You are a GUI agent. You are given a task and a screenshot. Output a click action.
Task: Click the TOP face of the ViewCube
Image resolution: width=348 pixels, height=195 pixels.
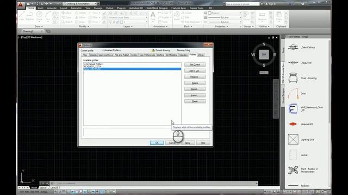264,54
